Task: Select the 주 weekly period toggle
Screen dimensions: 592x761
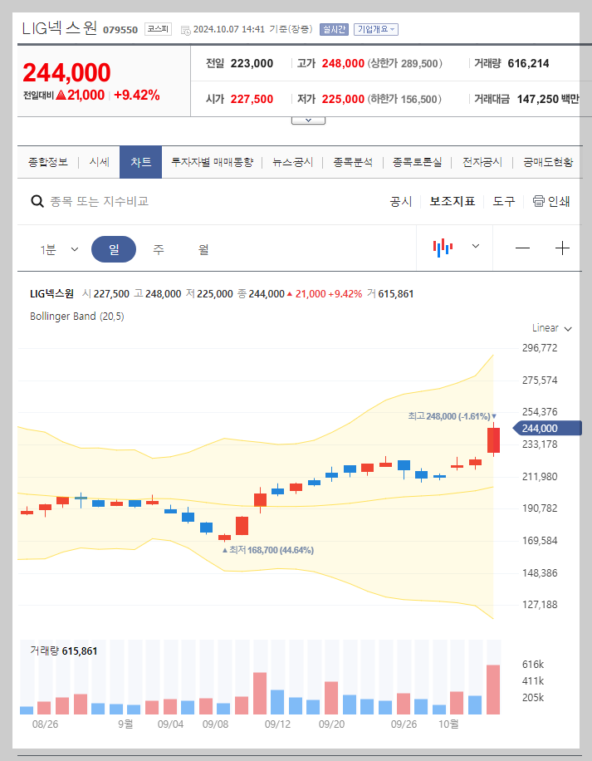Action: click(x=157, y=248)
